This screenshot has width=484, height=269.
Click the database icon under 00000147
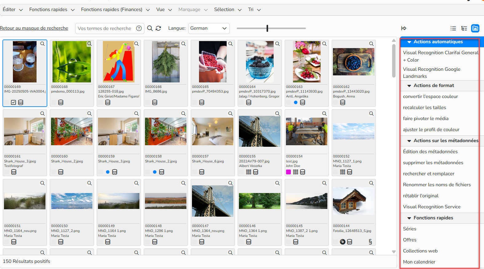click(x=202, y=242)
